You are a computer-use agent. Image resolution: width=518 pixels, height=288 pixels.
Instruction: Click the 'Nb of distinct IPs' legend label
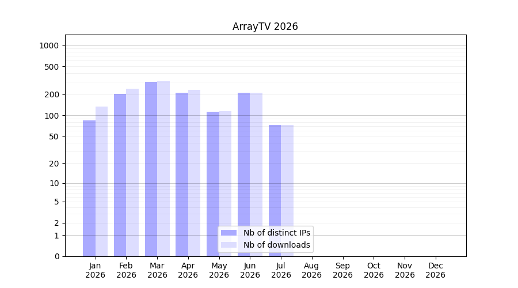pyautogui.click(x=277, y=233)
